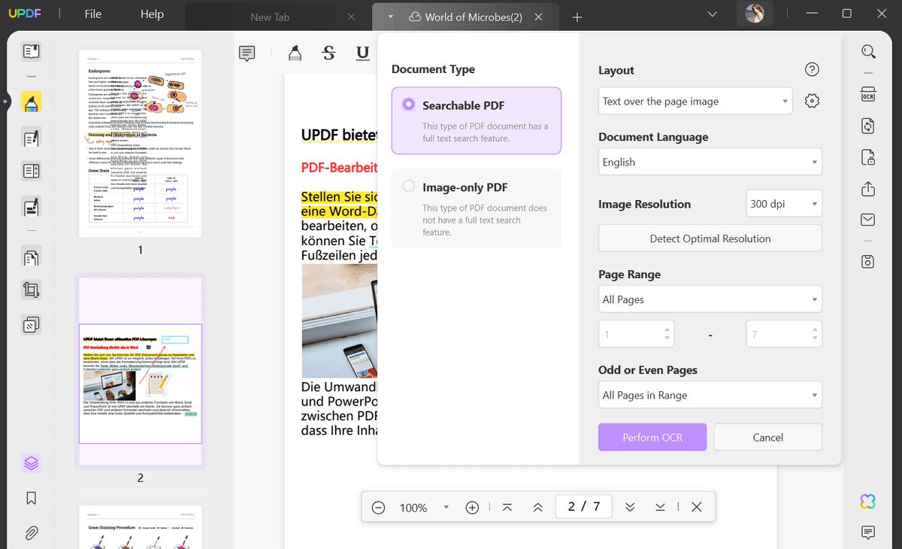This screenshot has height=549, width=902.
Task: Expand the title bar chevron dropdown
Action: coord(713,14)
